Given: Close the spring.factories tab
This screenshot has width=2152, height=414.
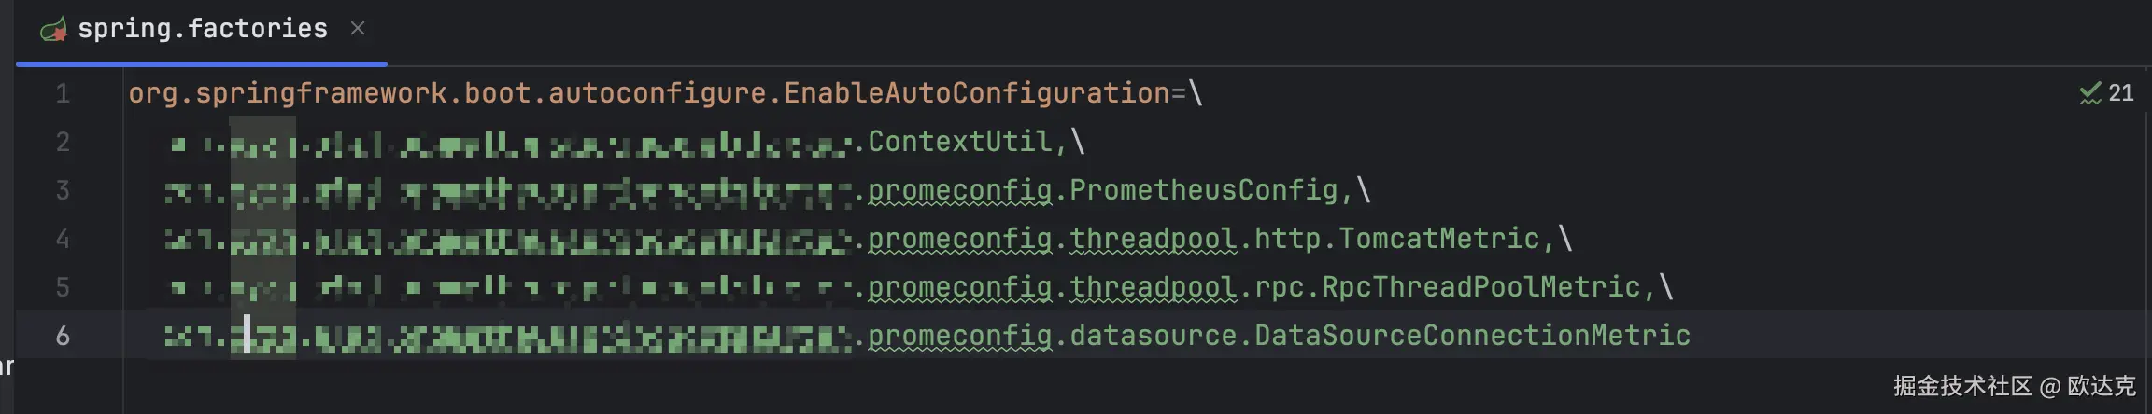Looking at the screenshot, I should click(x=358, y=29).
